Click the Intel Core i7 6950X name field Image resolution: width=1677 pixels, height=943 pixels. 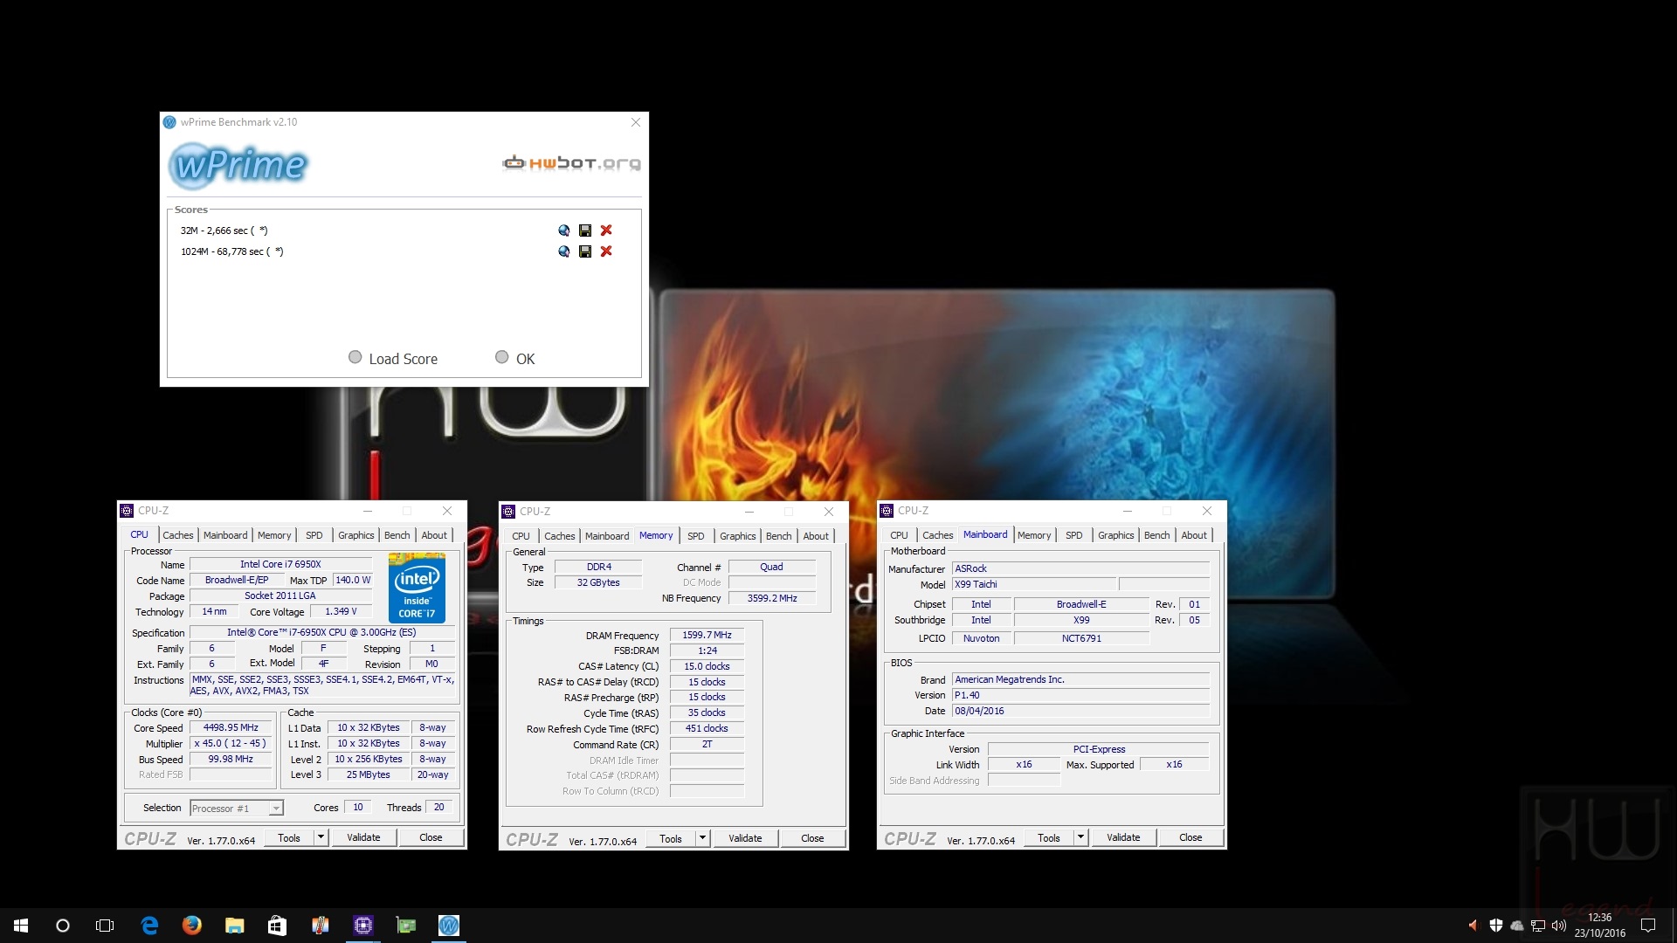(x=280, y=564)
